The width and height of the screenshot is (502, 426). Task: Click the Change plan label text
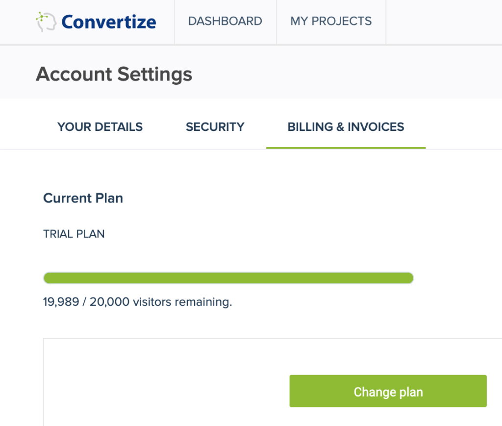pyautogui.click(x=388, y=392)
